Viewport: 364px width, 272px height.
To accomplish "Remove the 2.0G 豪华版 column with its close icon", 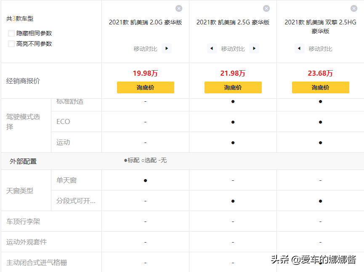I will 179,8.
